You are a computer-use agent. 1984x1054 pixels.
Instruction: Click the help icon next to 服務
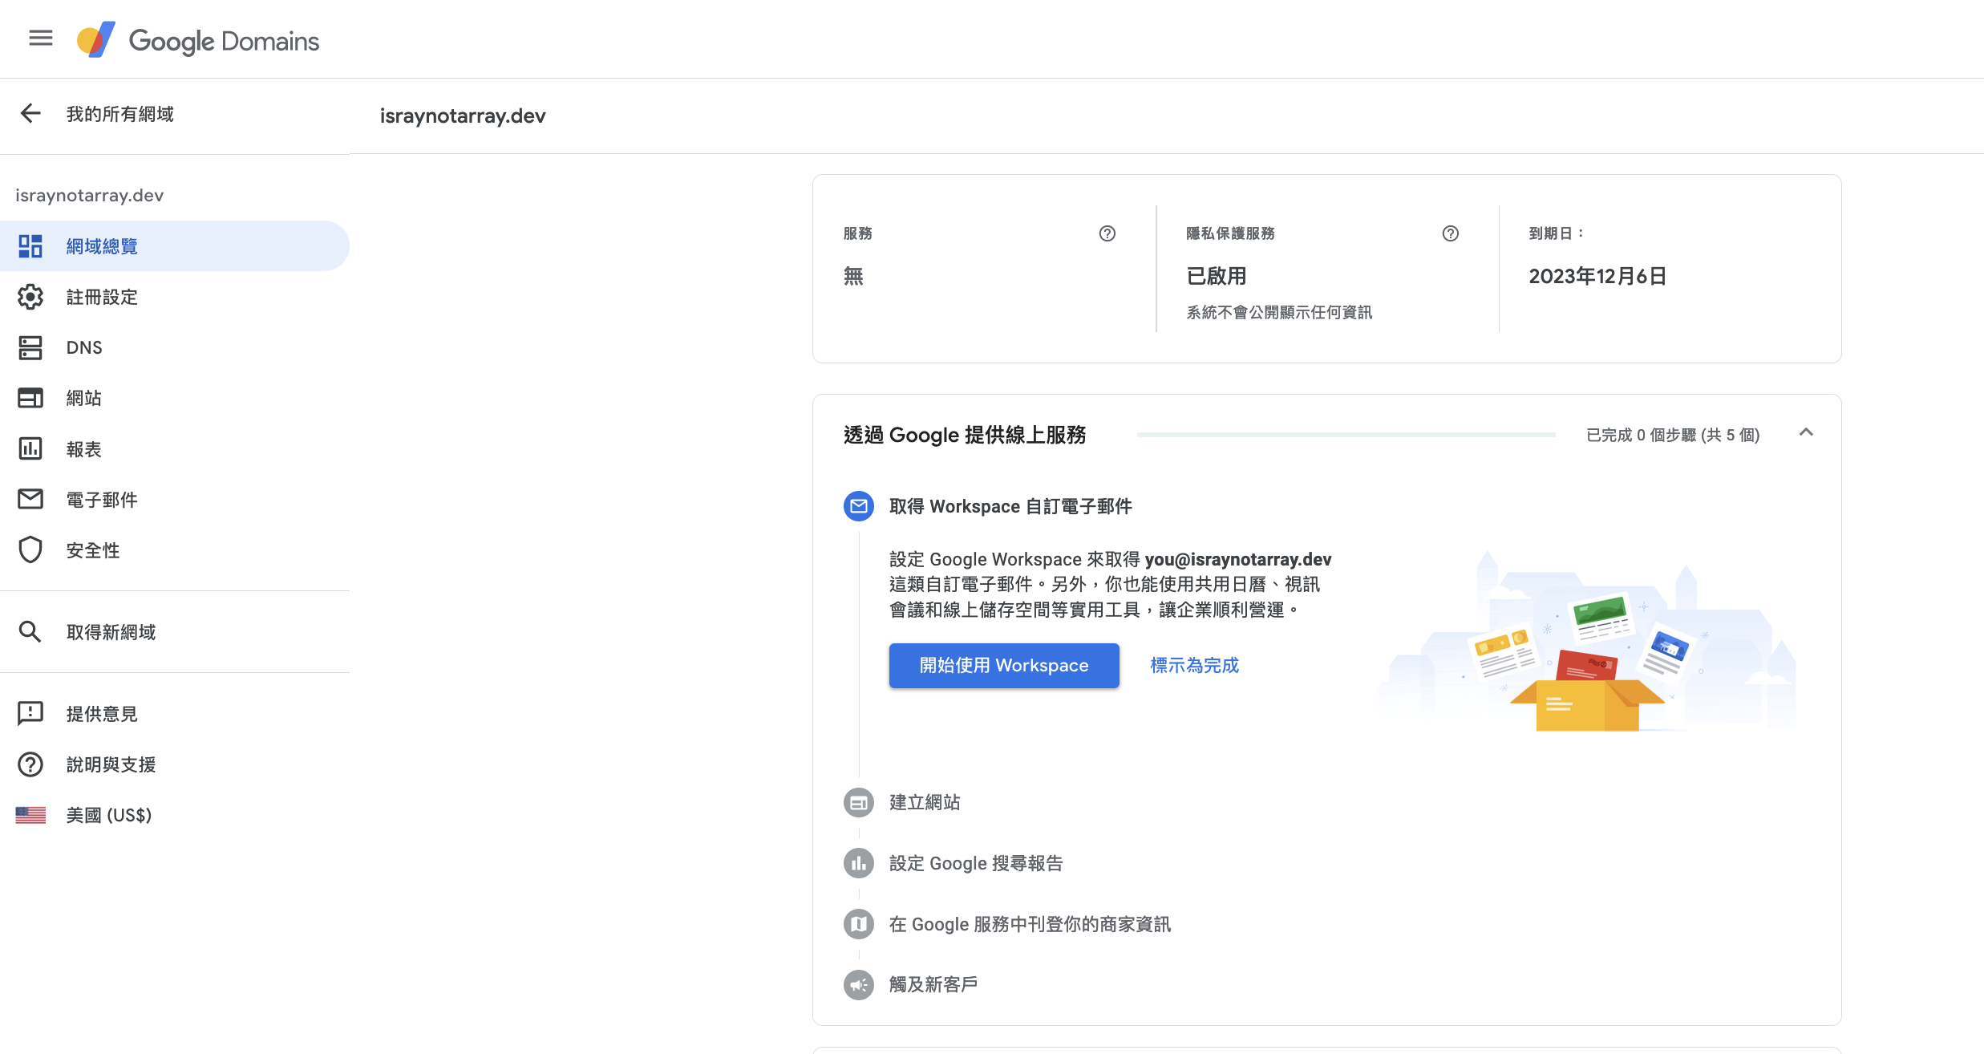(x=1107, y=233)
